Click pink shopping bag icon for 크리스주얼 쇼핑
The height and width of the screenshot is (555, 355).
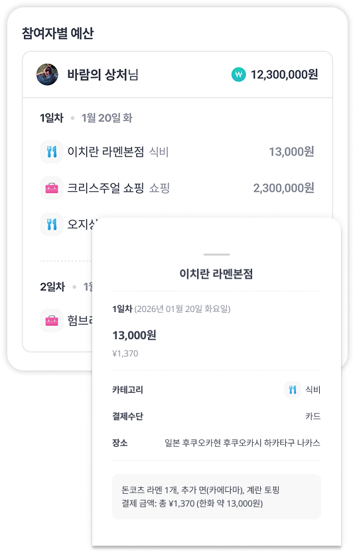(x=52, y=188)
